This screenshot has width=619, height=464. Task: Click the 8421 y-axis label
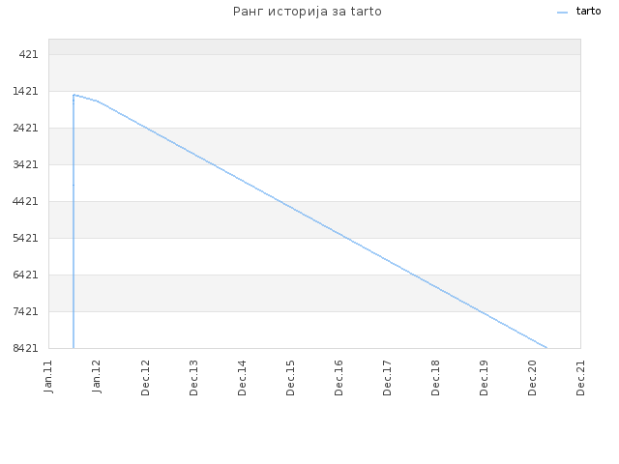[26, 348]
